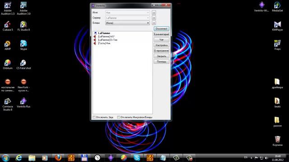Click arrow button next to Бинды field
The image size is (289, 162).
click(154, 23)
